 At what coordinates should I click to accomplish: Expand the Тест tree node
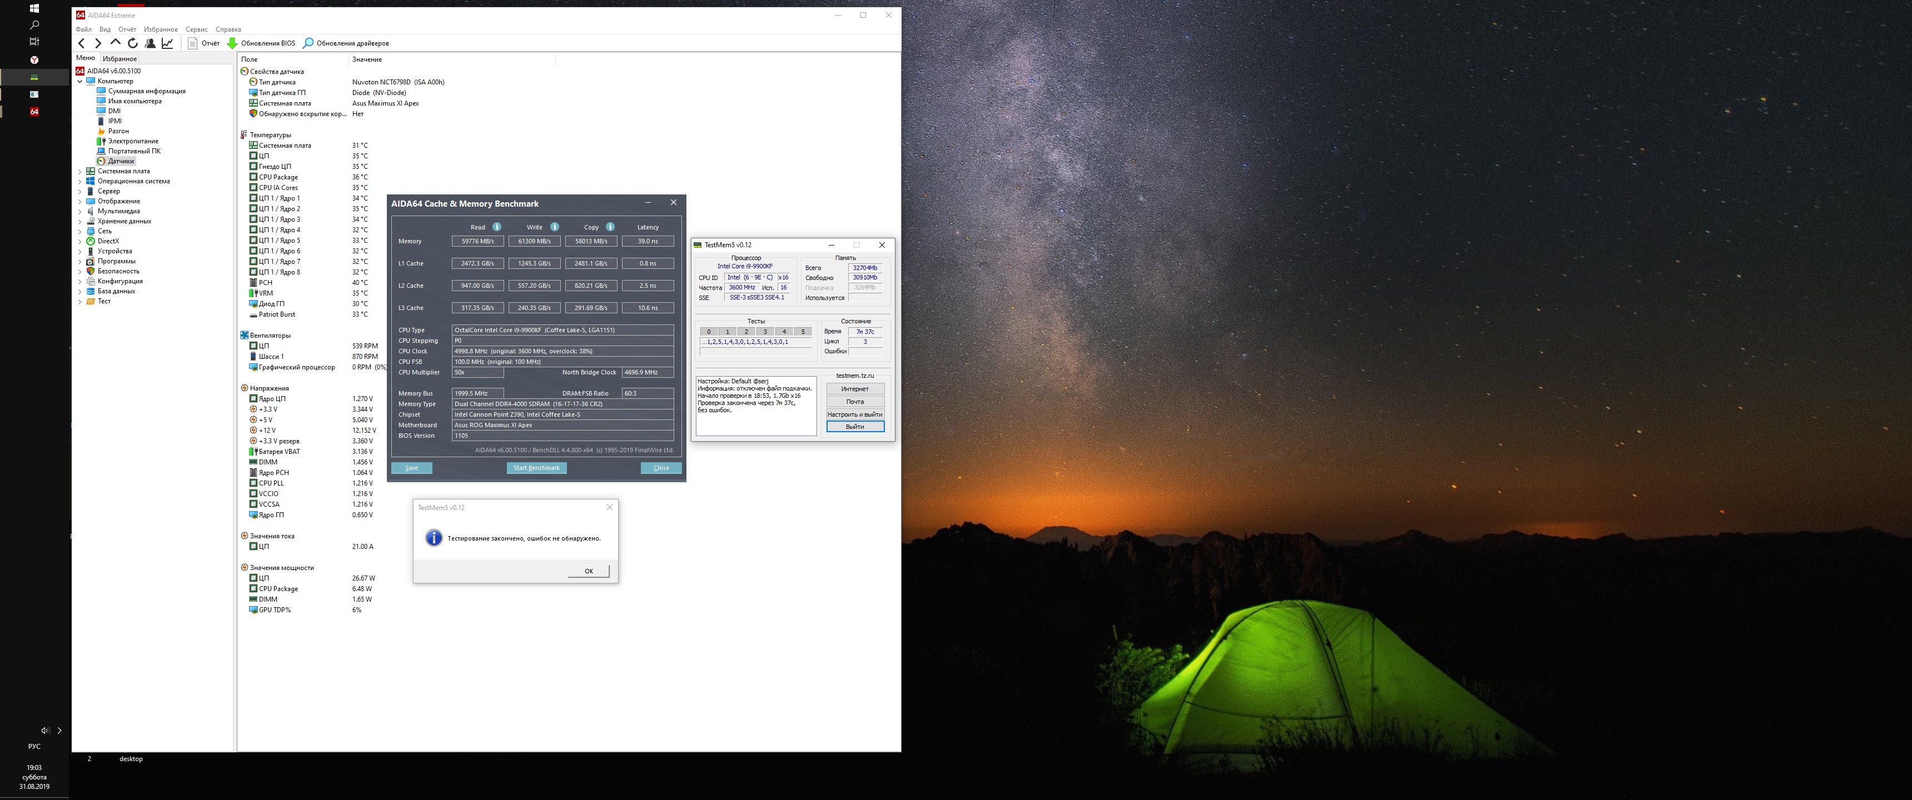[80, 301]
